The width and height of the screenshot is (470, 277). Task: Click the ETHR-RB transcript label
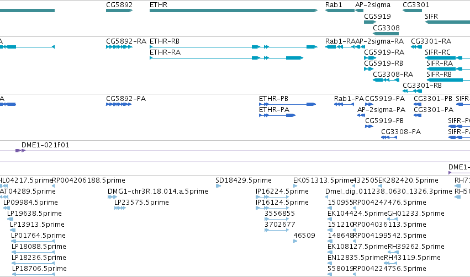(165, 41)
